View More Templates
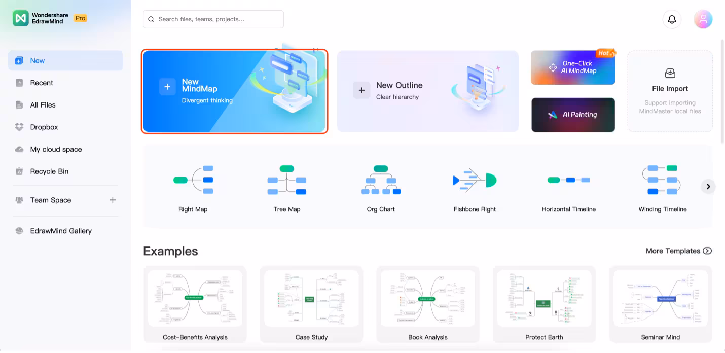This screenshot has width=725, height=353. point(679,251)
